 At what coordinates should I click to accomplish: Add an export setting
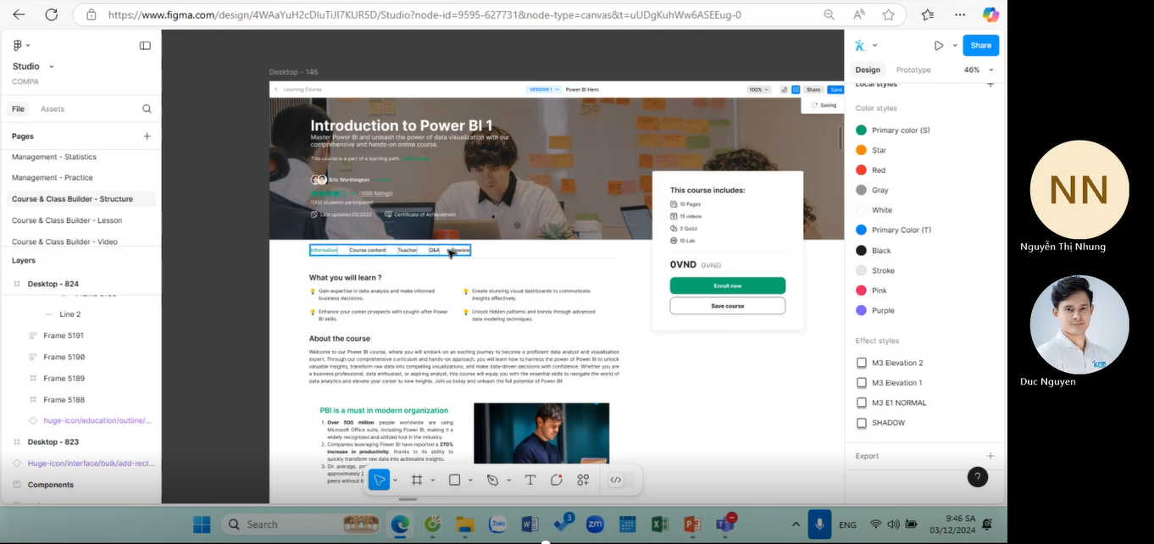coord(990,456)
